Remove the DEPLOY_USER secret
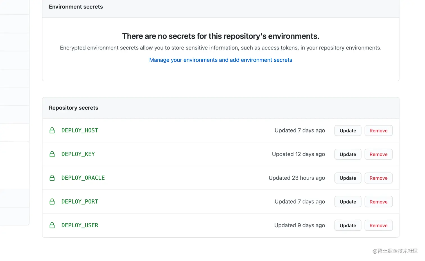This screenshot has height=261, width=425. [378, 225]
